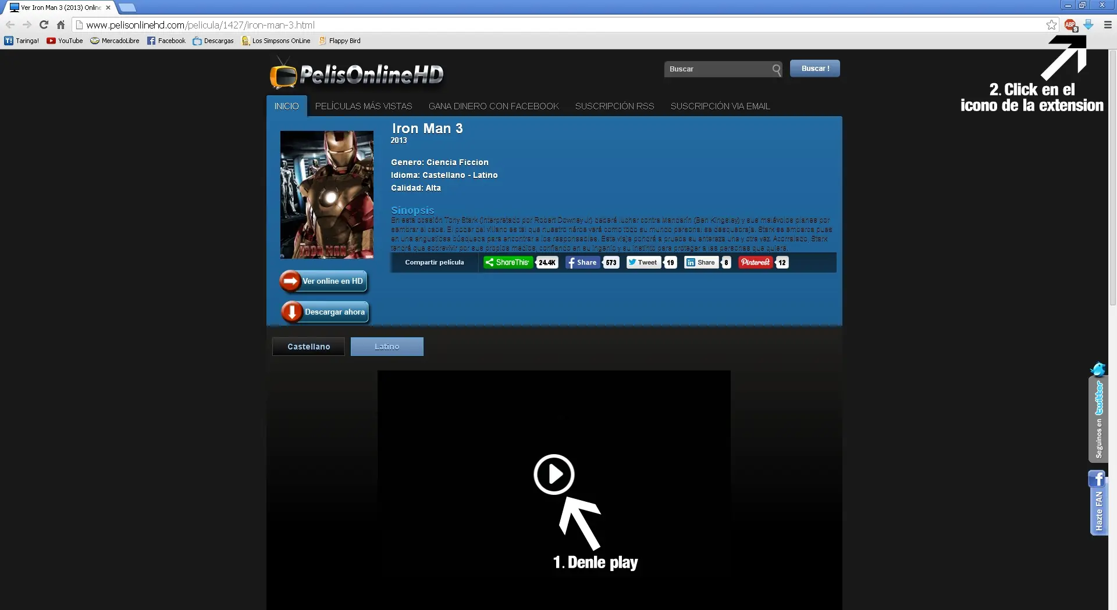This screenshot has width=1117, height=610.
Task: Tweet the movie on Twitter
Action: coord(643,263)
